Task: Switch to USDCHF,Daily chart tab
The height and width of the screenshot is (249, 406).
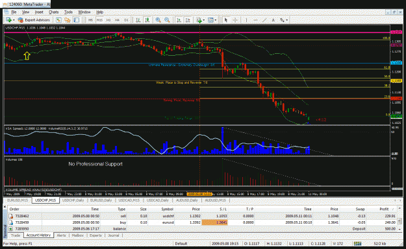Action: coord(73,200)
